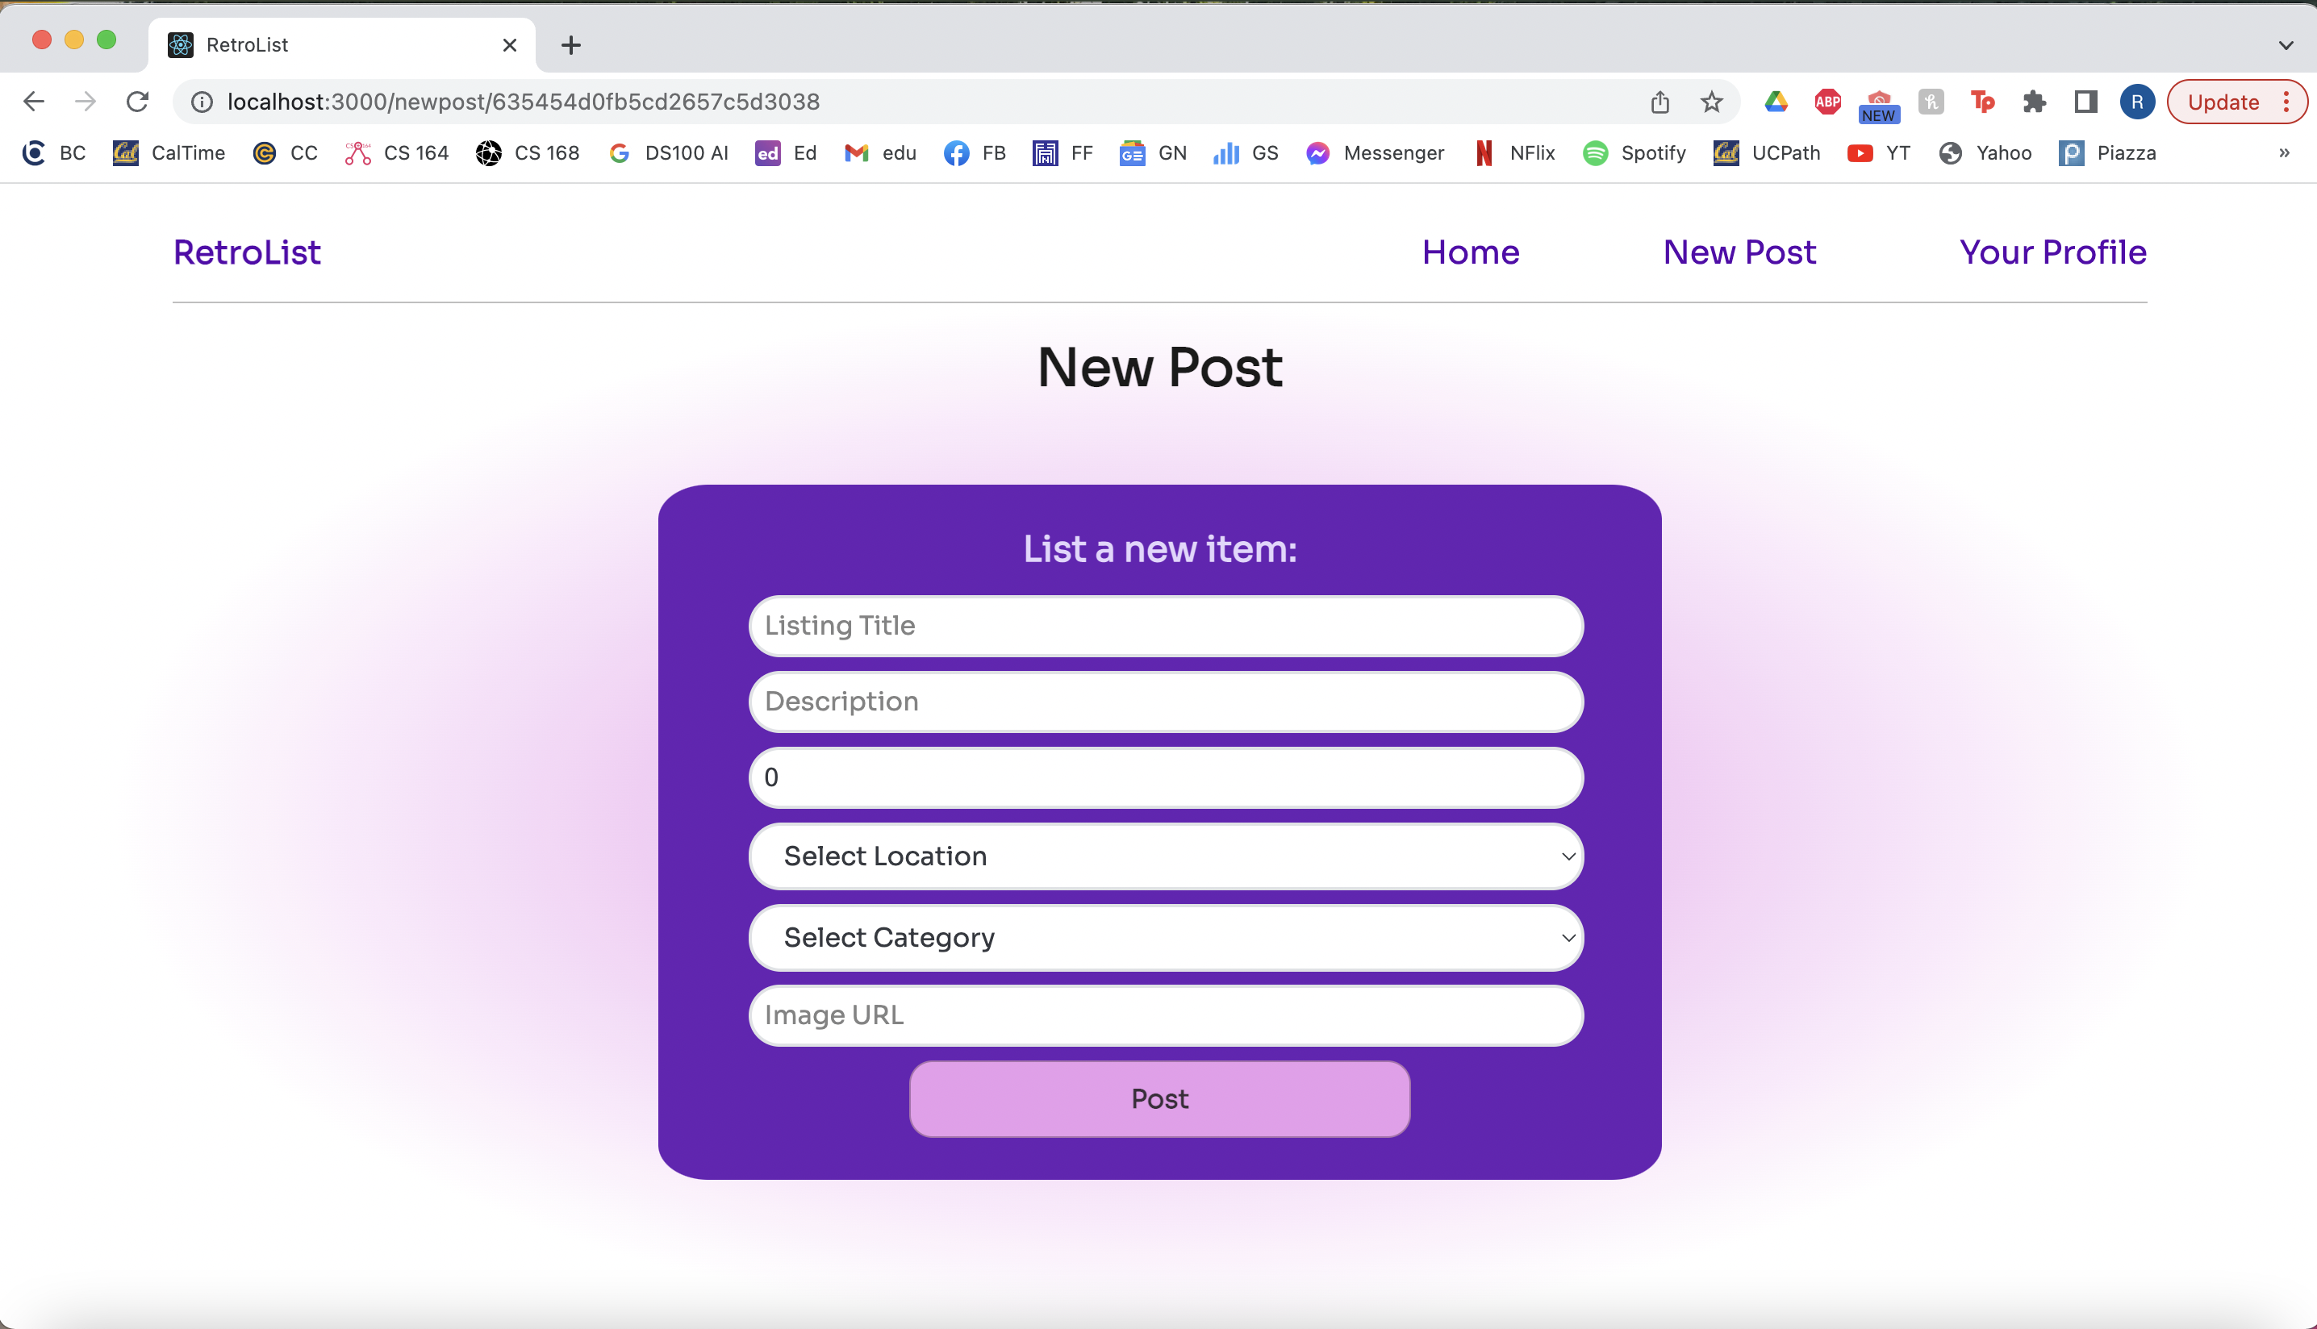Click the Listing Title field
This screenshot has width=2317, height=1329.
click(1165, 625)
